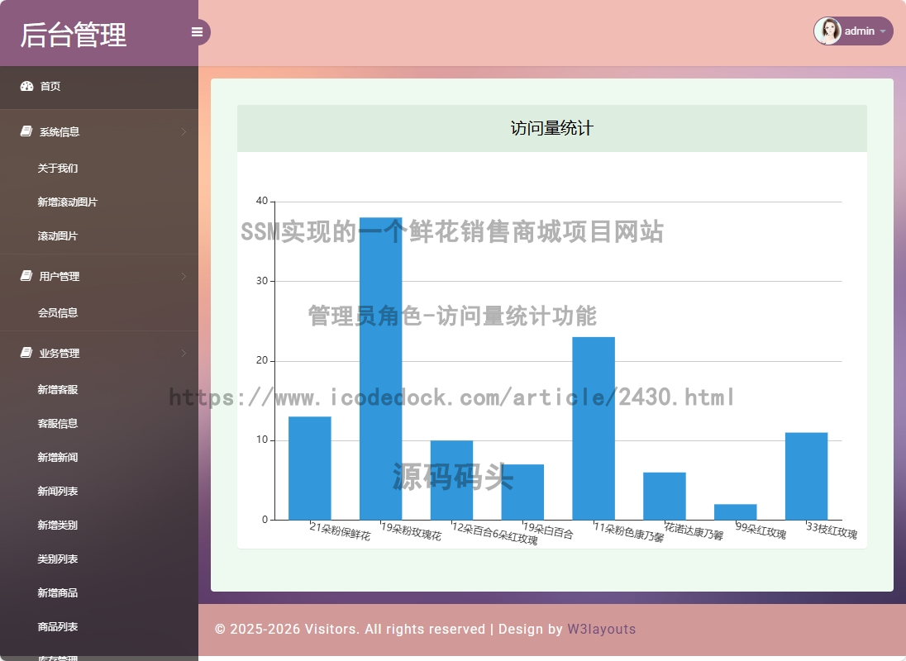
Task: Click the admin avatar picture
Action: coord(827,31)
